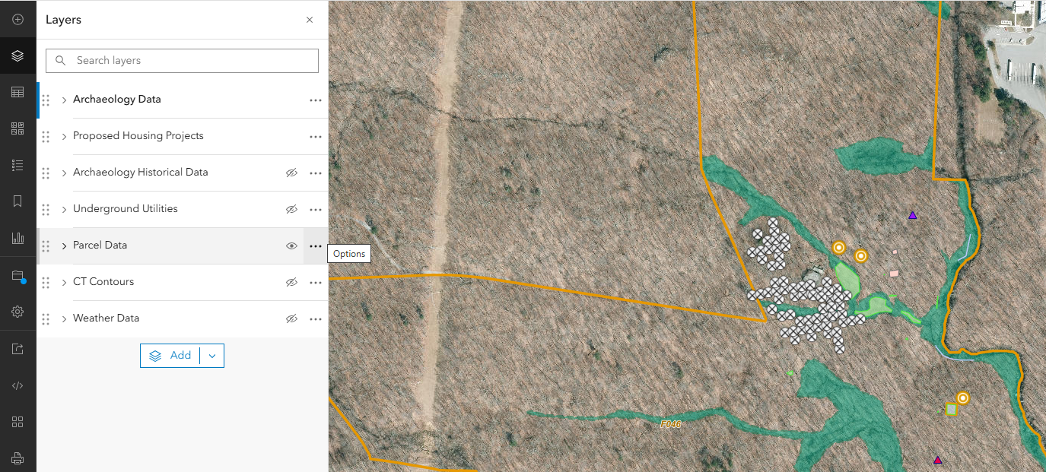Open the Save and open map icon
1046x472 pixels.
click(18, 274)
